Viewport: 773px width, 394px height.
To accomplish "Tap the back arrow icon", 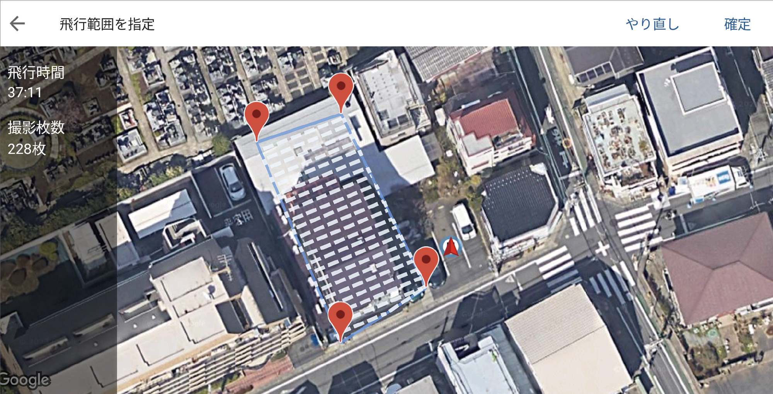I will tap(17, 24).
